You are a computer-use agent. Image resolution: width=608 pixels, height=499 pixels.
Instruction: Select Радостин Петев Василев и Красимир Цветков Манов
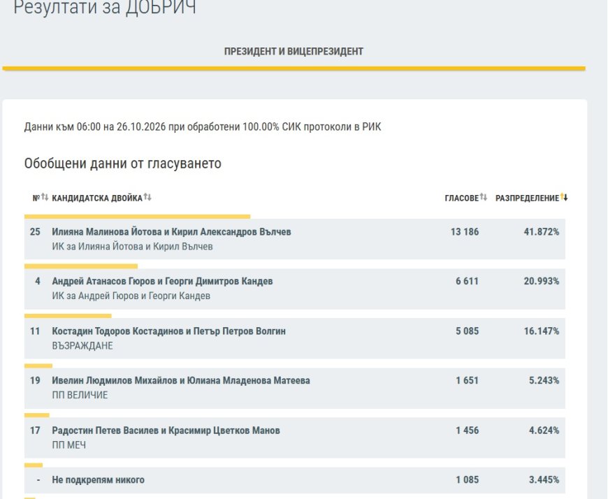(x=166, y=431)
